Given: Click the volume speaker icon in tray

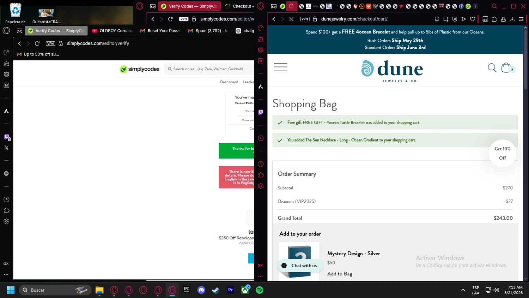Looking at the screenshot, I should (x=496, y=290).
